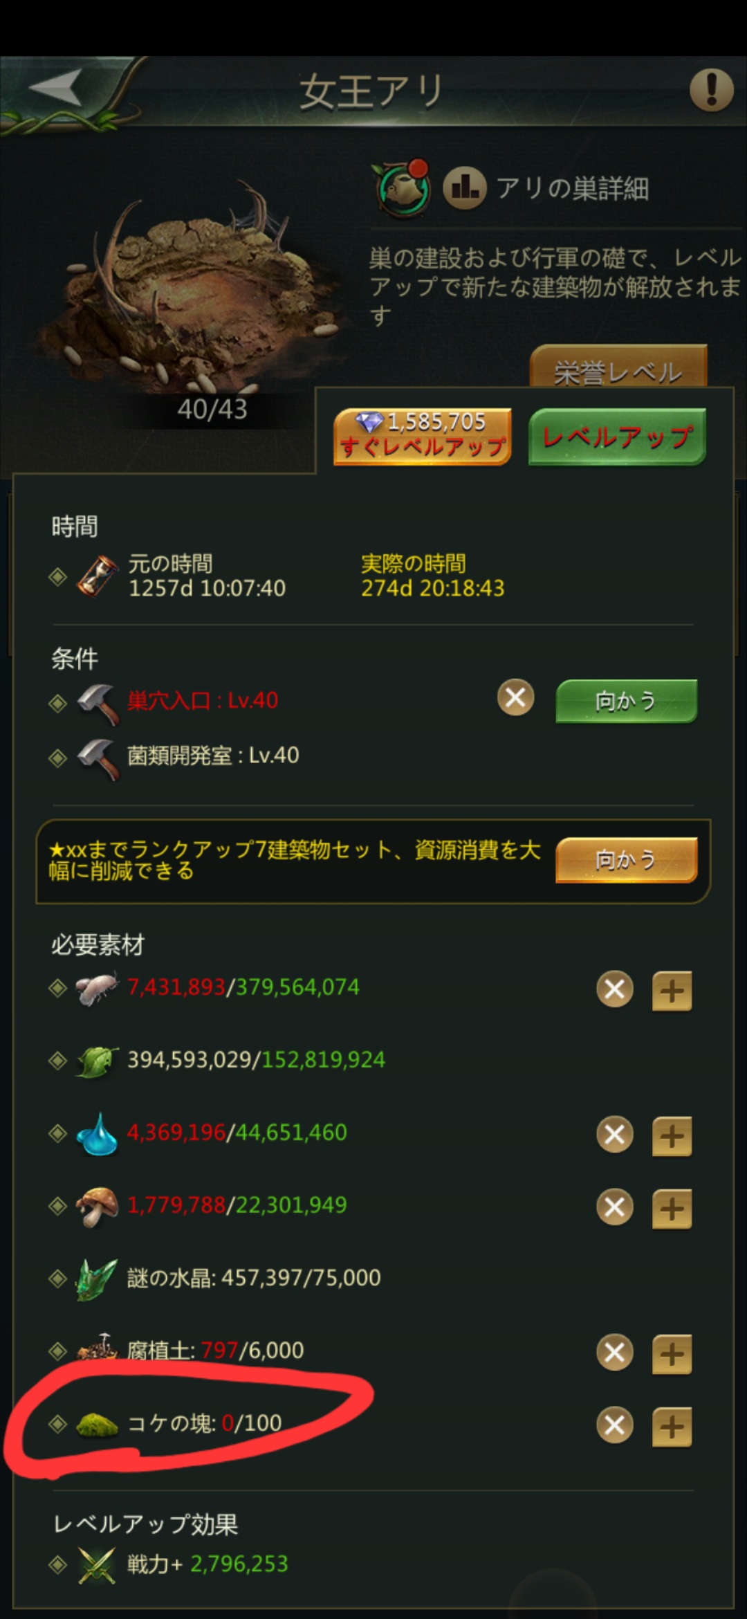Open the anthill statistics chart icon
The width and height of the screenshot is (747, 1619).
pyautogui.click(x=464, y=187)
